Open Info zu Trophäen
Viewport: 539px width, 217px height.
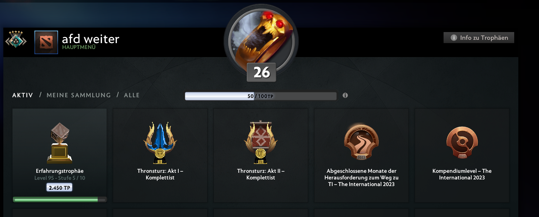[x=479, y=38]
